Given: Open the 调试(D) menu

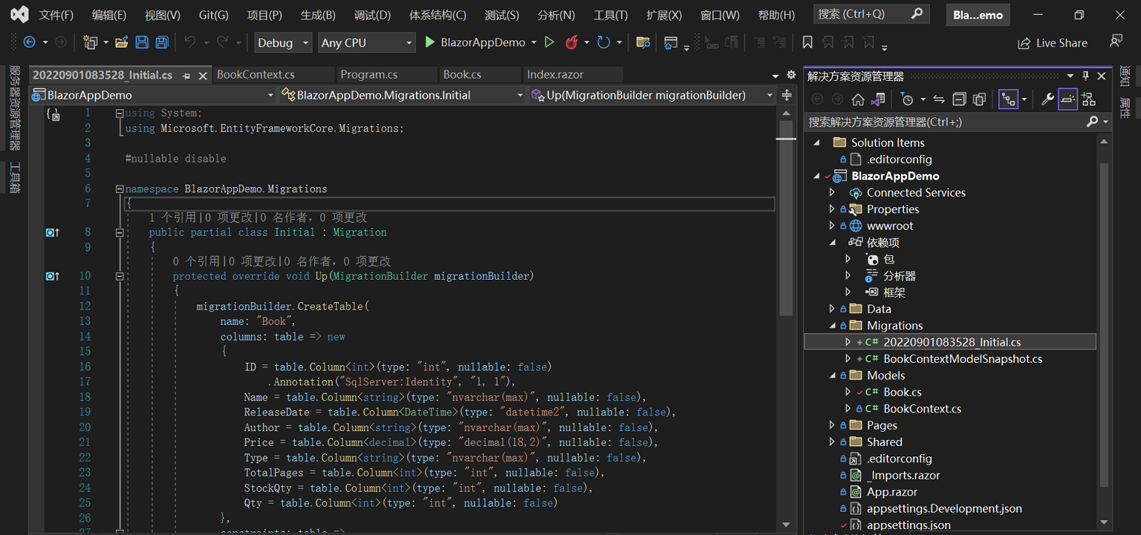Looking at the screenshot, I should coord(373,15).
